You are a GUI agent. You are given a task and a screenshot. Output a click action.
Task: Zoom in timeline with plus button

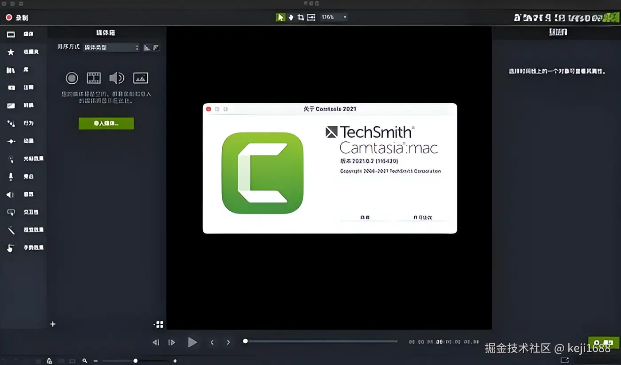[x=175, y=361]
